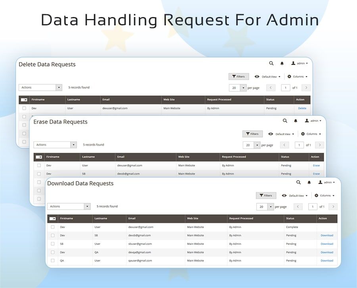
Task: Click Erase link for devuser@gmail.com
Action: [x=316, y=166]
